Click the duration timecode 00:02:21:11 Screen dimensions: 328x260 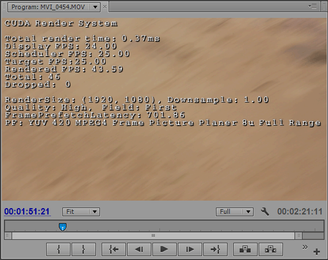[300, 212]
